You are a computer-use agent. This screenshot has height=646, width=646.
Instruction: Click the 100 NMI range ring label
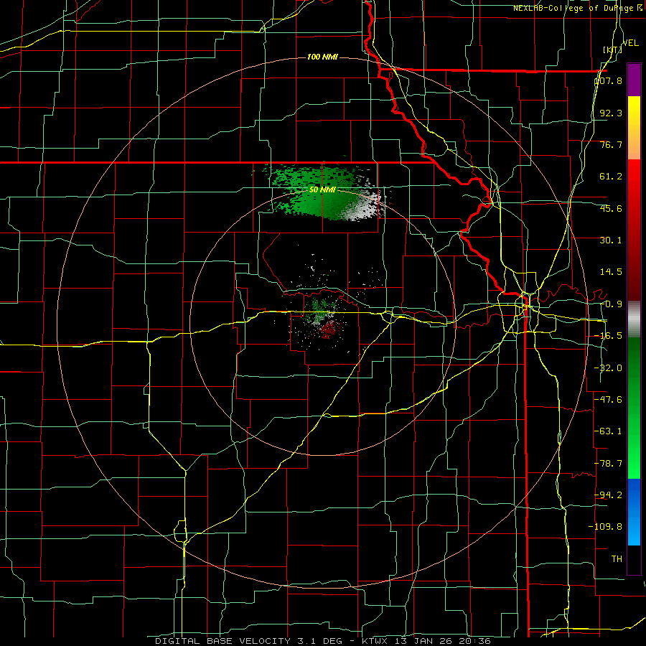[x=322, y=57]
